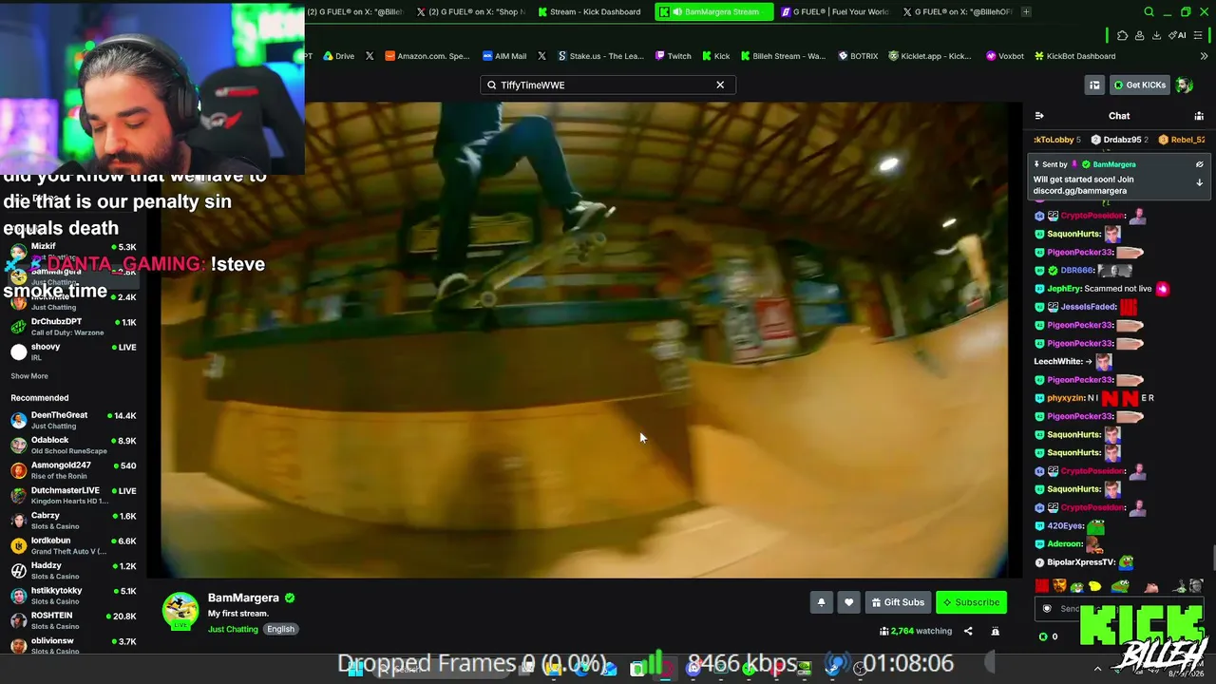Image resolution: width=1216 pixels, height=684 pixels.
Task: Share the stream via share icon
Action: point(968,631)
